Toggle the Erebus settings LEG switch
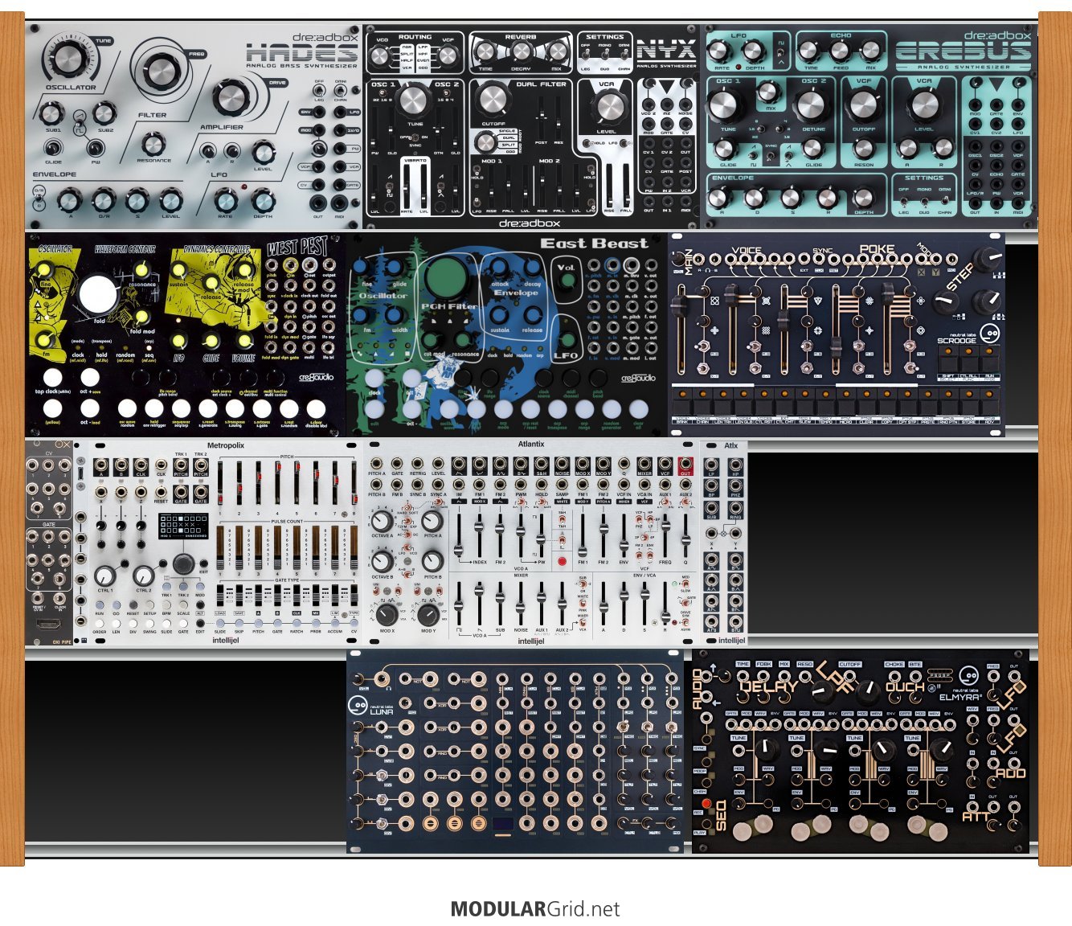The width and height of the screenshot is (1072, 926). tap(902, 201)
